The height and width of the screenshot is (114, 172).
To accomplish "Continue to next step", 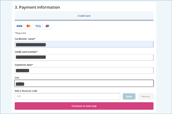I will [x=84, y=106].
